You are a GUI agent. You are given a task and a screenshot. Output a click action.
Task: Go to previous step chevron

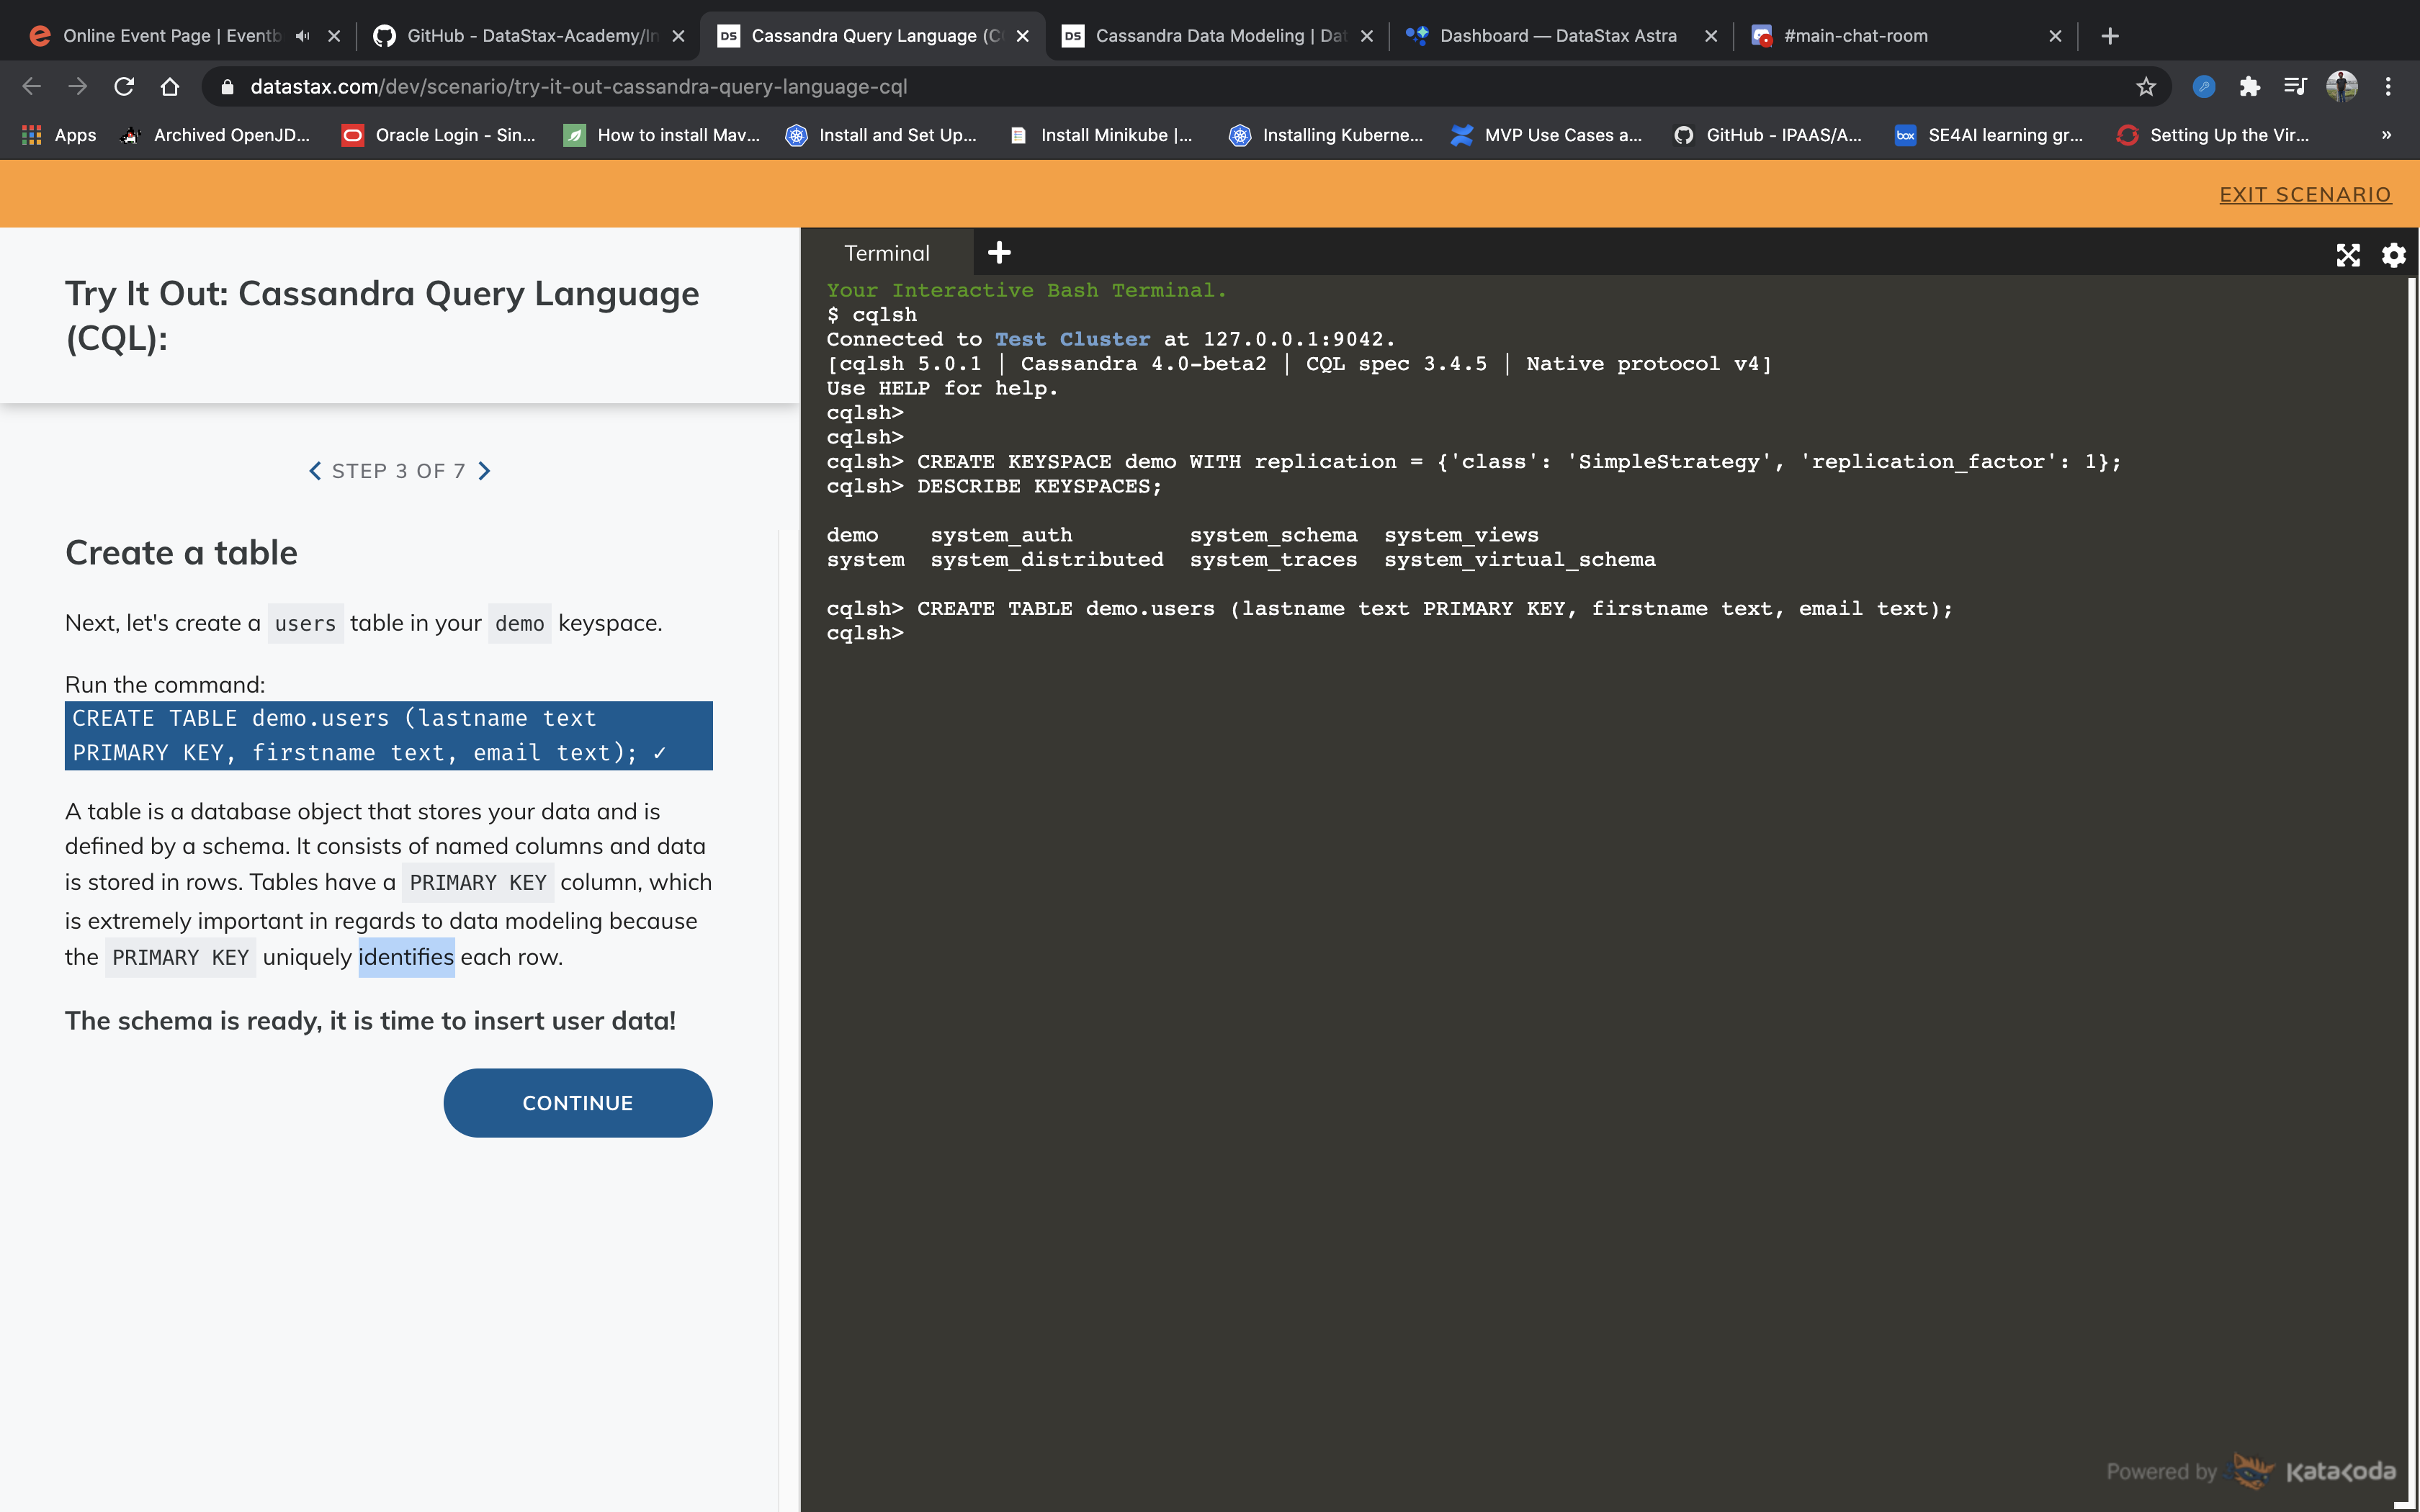click(x=315, y=471)
